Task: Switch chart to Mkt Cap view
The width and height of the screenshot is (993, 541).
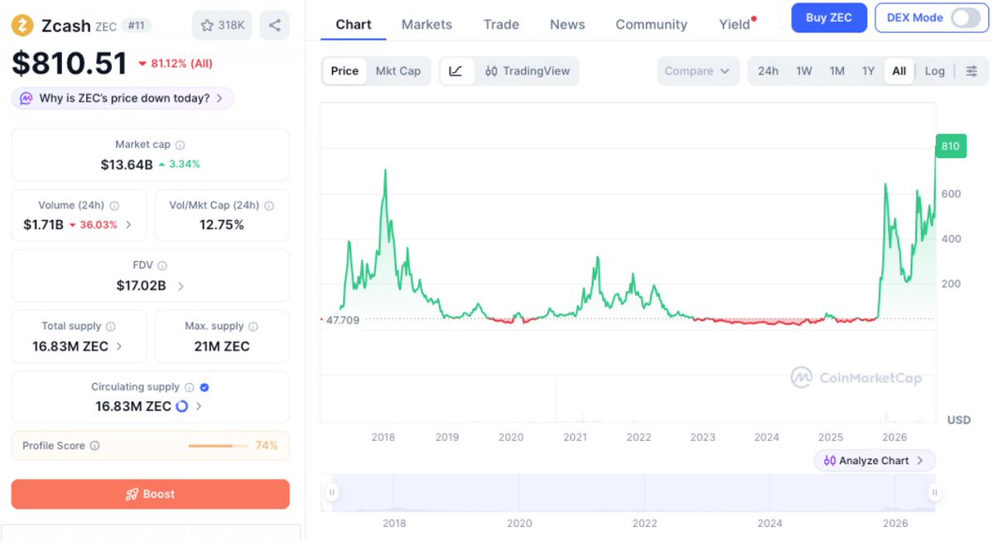Action: pyautogui.click(x=398, y=71)
